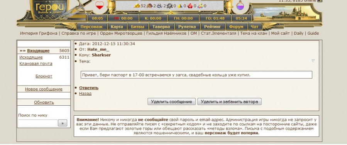Click the Удалить и забанить автора button
The height and width of the screenshot is (145, 347).
(x=230, y=102)
